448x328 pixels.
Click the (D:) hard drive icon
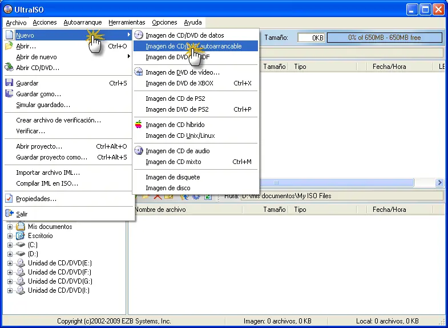[21, 253]
